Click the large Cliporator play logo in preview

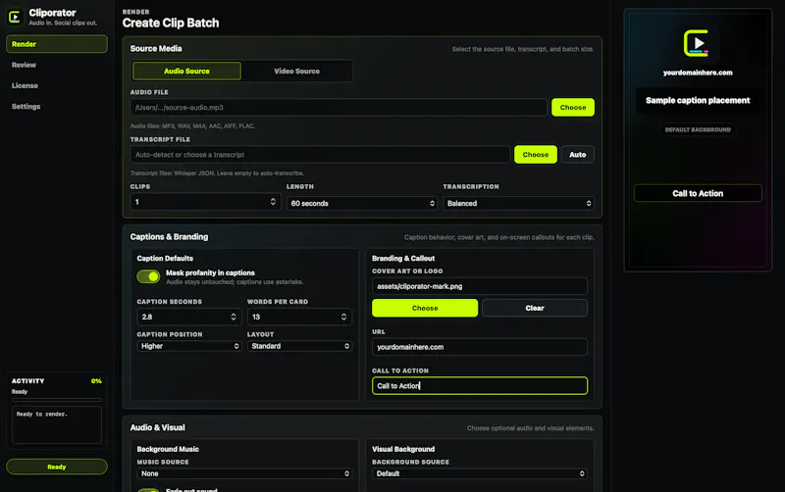(697, 43)
